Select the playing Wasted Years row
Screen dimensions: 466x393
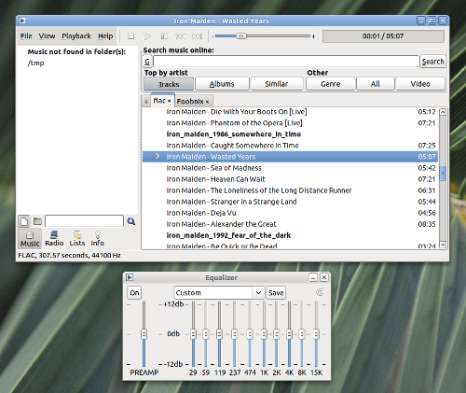(x=290, y=157)
